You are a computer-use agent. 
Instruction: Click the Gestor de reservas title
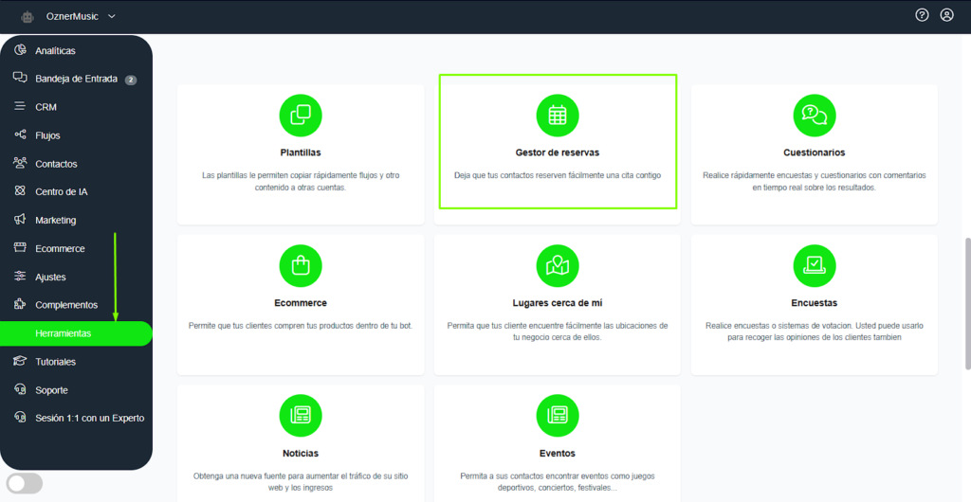pos(557,152)
